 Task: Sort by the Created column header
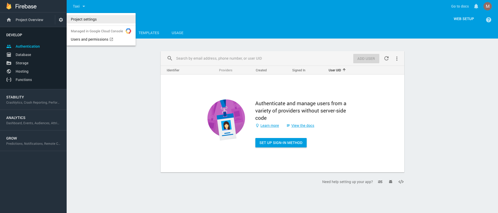click(261, 70)
